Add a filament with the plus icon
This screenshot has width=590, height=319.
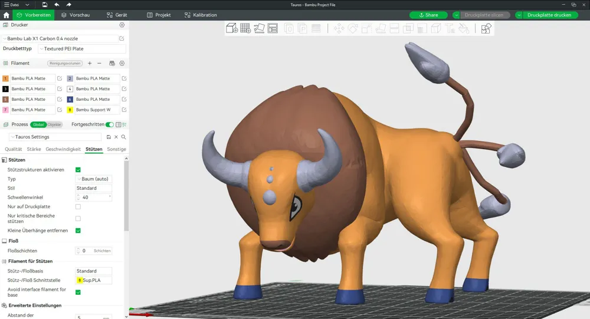pos(90,63)
